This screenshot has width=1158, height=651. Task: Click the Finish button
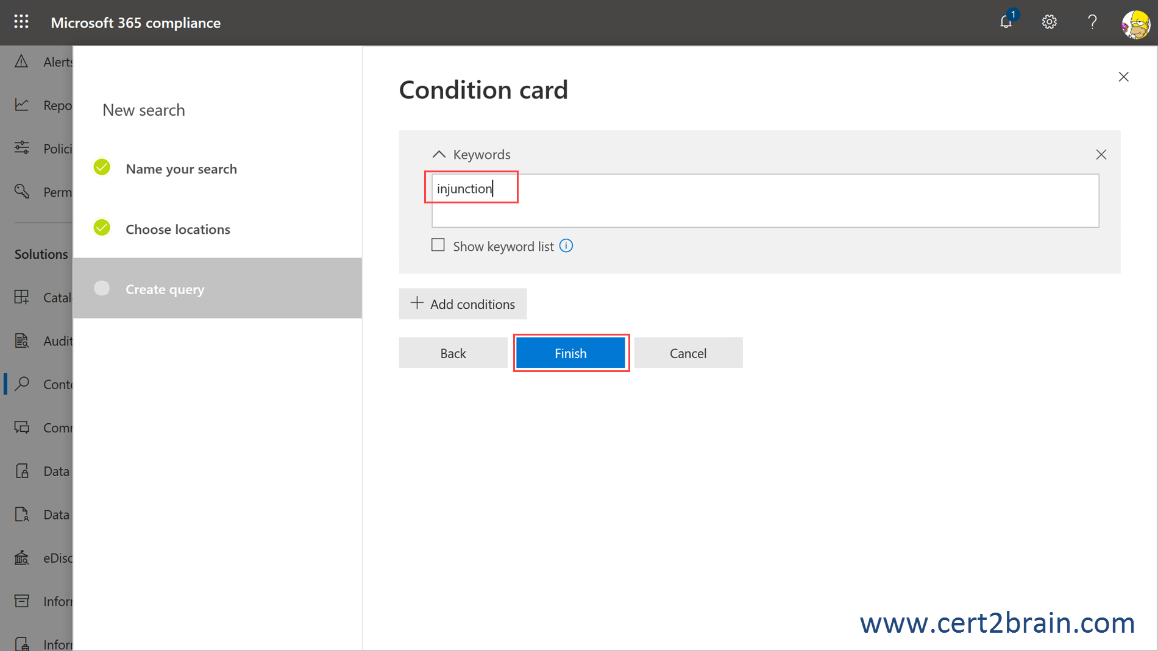[570, 353]
